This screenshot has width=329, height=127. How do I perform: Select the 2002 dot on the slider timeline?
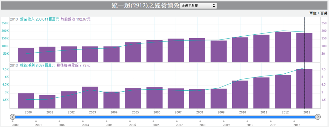tap(59, 121)
